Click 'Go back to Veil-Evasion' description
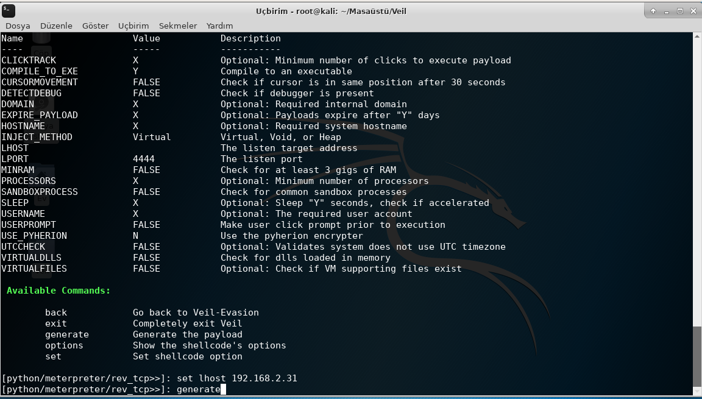 pyautogui.click(x=196, y=312)
